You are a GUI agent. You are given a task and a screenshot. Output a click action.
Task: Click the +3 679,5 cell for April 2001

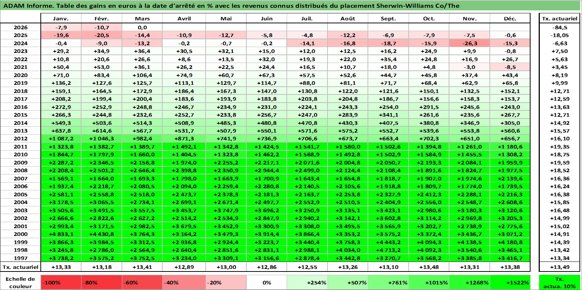tap(184, 226)
